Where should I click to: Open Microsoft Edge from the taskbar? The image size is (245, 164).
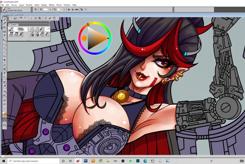pos(145,161)
